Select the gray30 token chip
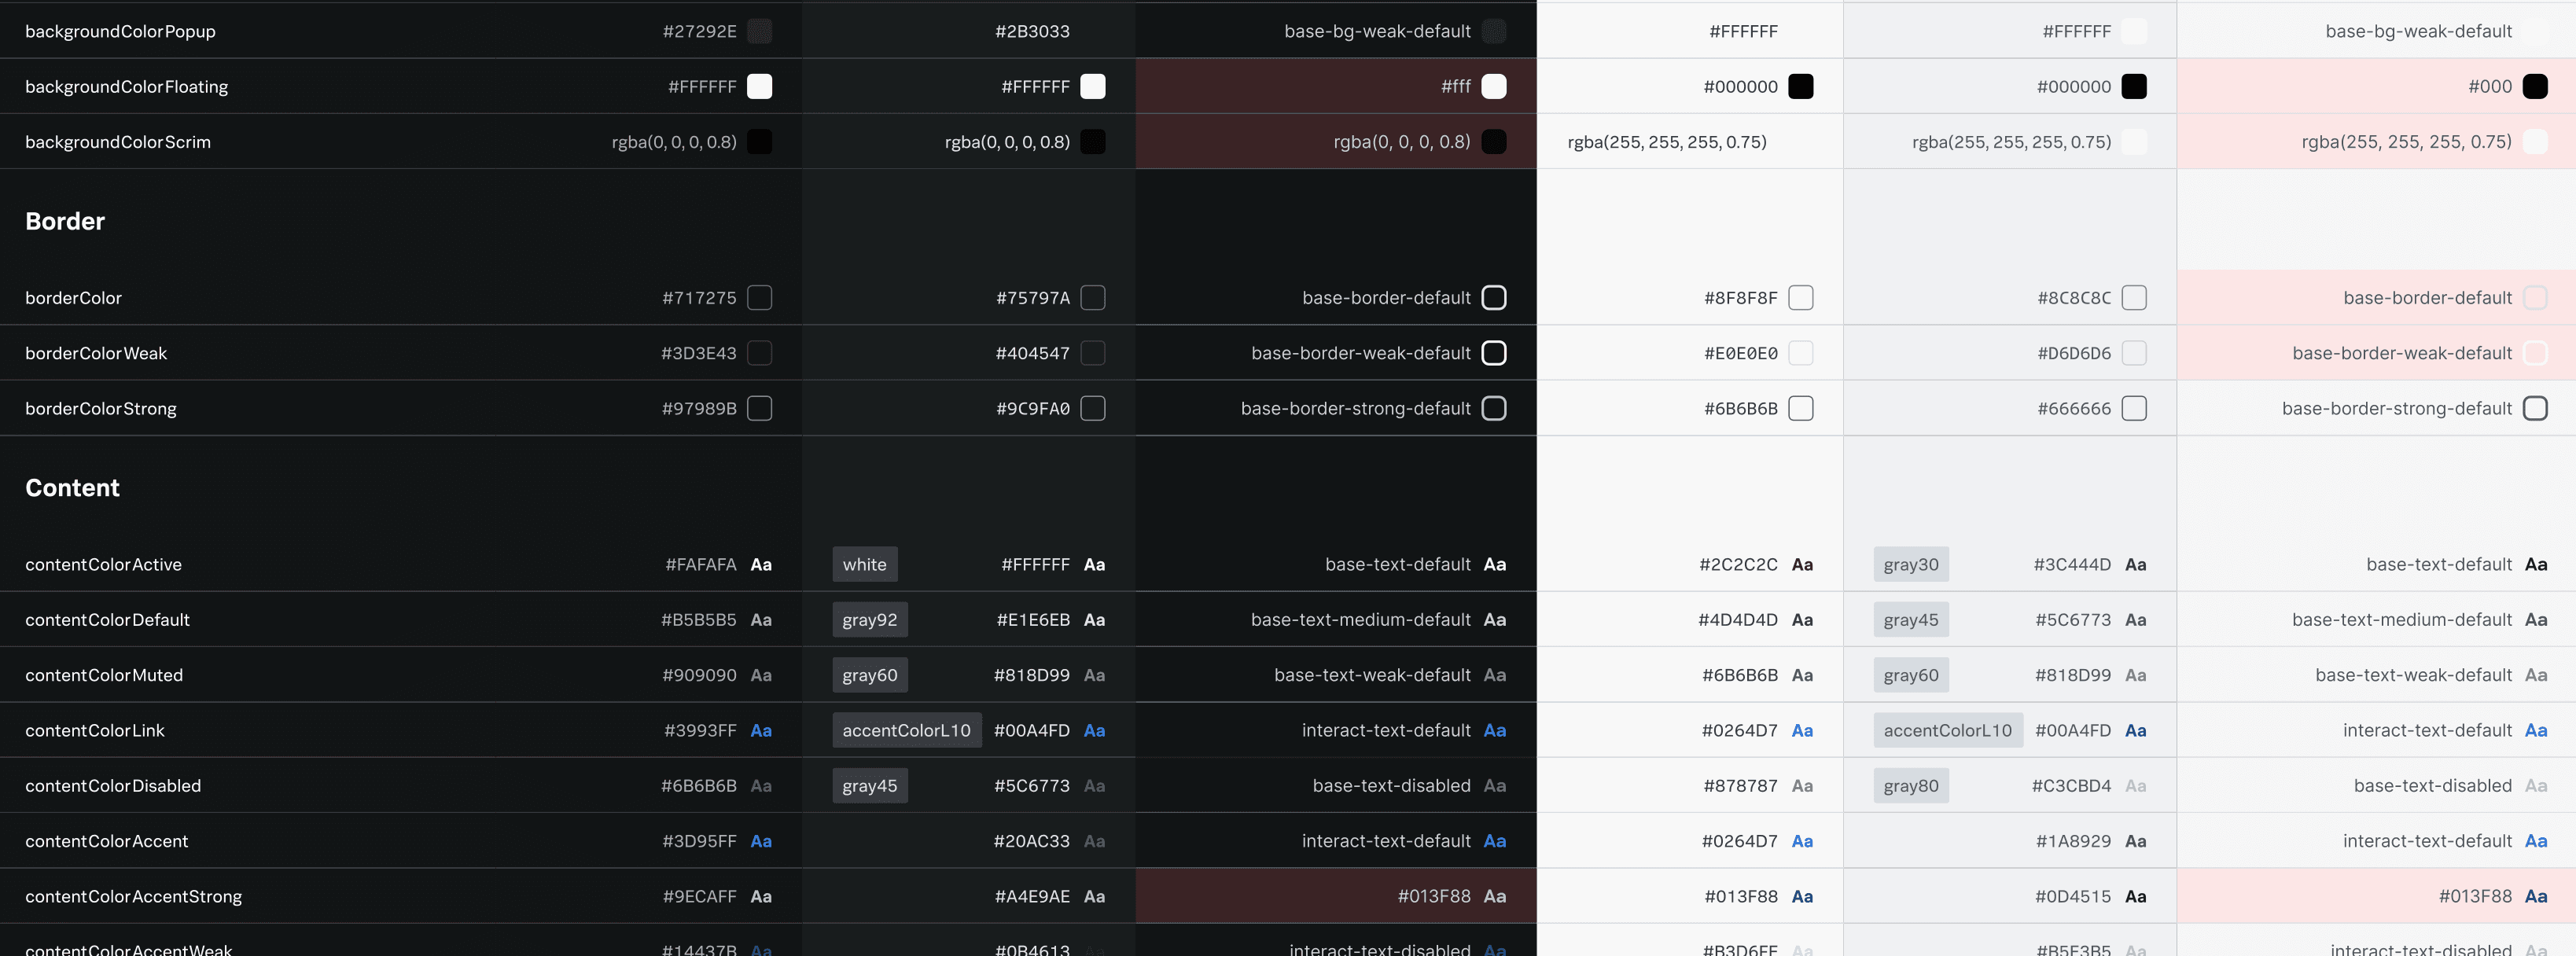The height and width of the screenshot is (956, 2576). [1910, 564]
